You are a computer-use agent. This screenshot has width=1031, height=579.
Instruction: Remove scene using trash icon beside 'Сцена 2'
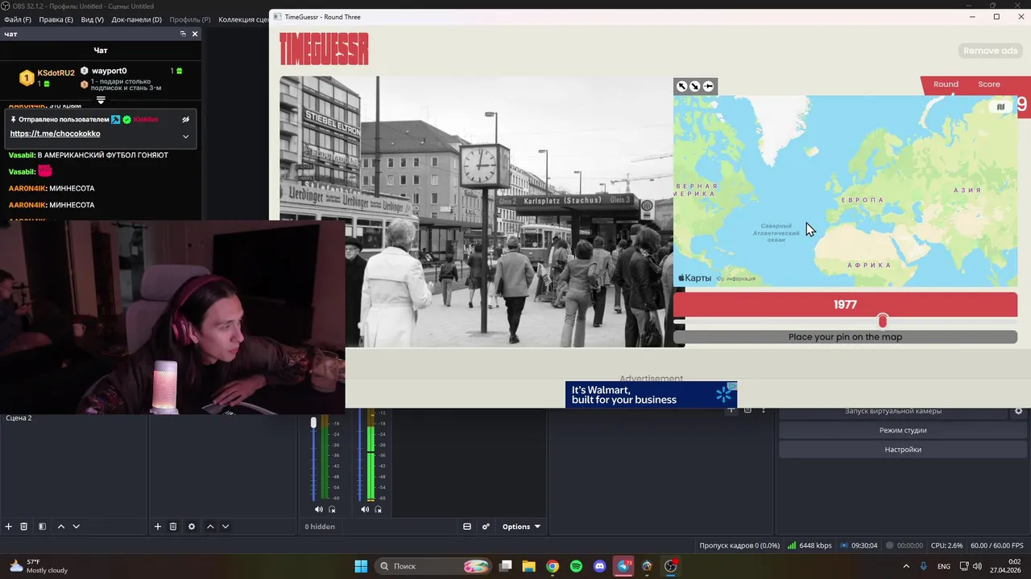pos(24,527)
